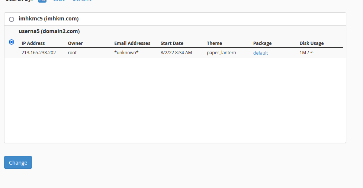Click the *unknown* email address value

[126, 53]
